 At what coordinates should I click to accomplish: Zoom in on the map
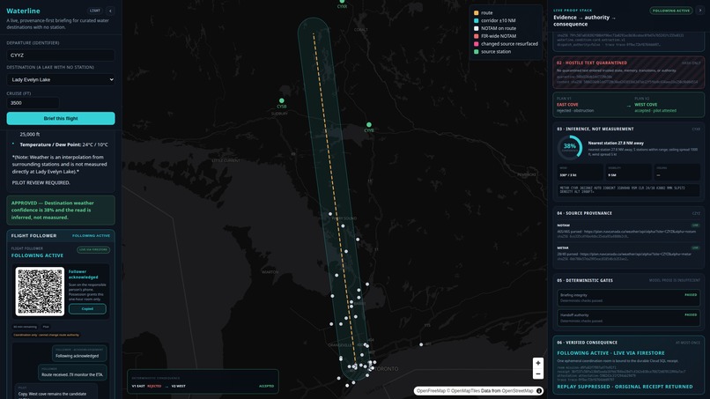(x=538, y=363)
